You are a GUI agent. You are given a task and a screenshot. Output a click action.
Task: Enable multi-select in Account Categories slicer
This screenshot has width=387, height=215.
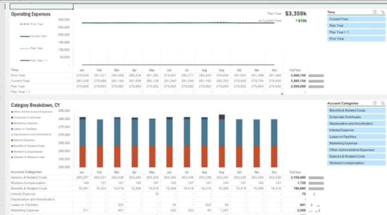pos(375,103)
